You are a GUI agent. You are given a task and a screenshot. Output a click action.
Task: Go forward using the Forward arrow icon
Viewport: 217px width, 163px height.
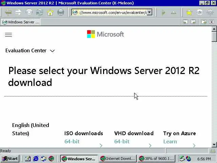click(19, 13)
